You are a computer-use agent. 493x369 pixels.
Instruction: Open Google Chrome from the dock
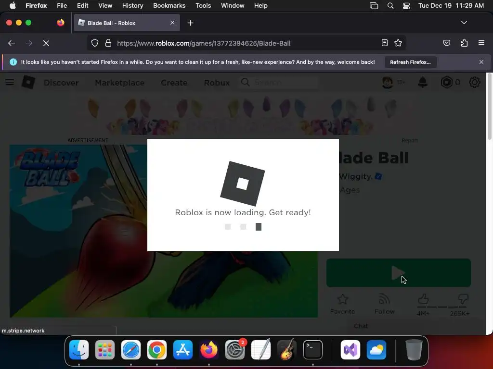click(x=157, y=350)
